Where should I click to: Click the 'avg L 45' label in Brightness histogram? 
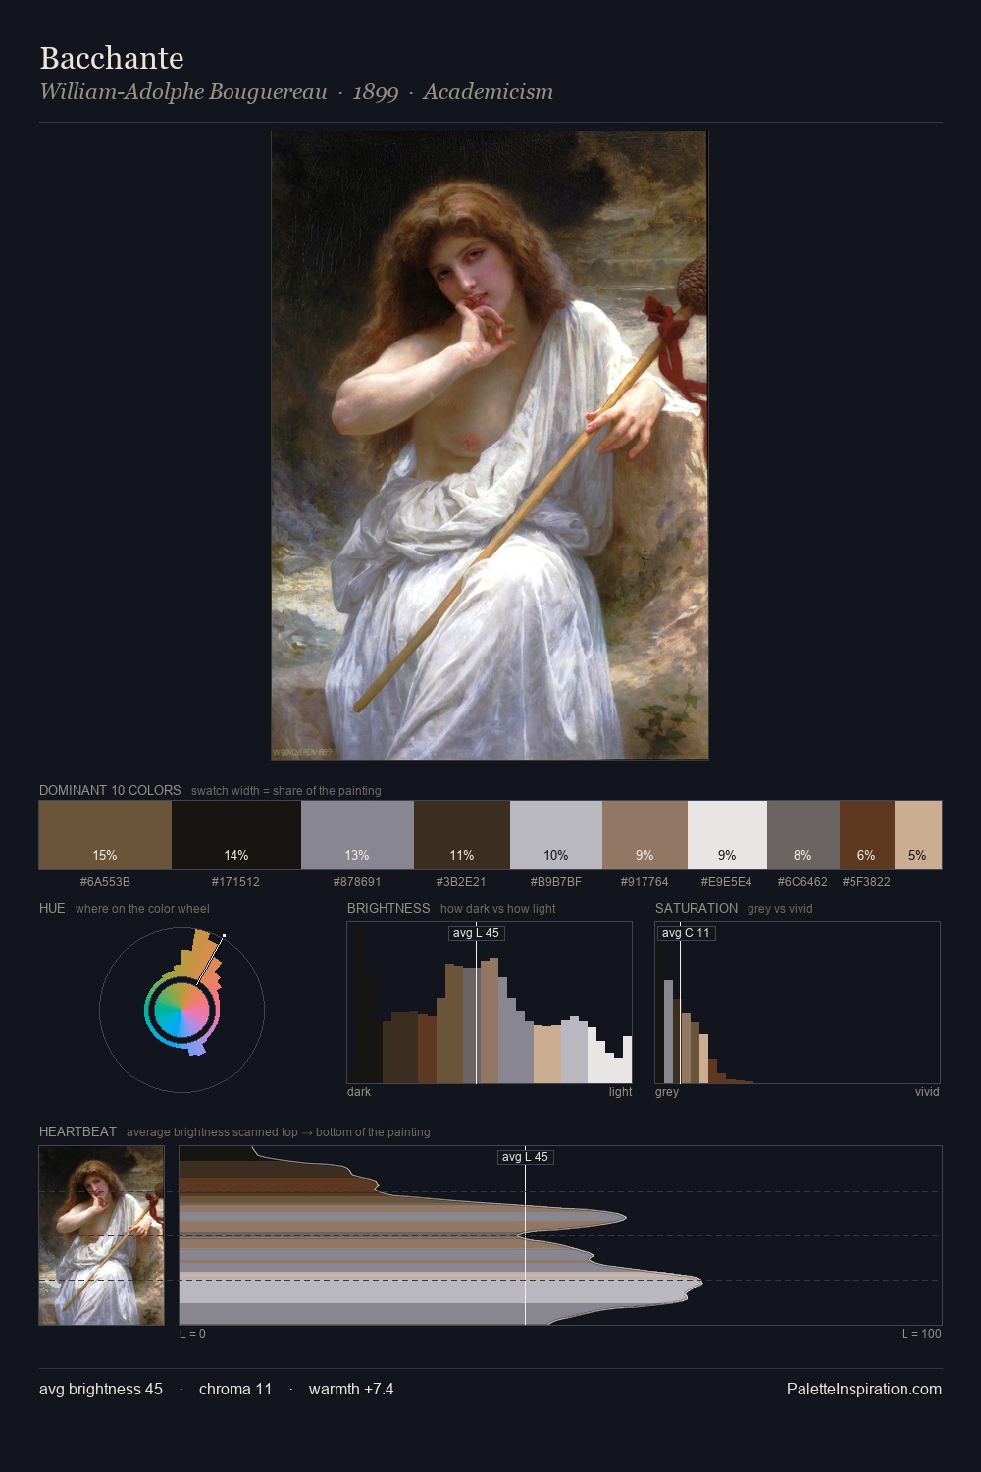476,933
